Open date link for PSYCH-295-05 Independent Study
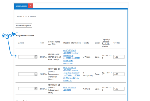Viewport: 150px width, 101px height. (70, 89)
